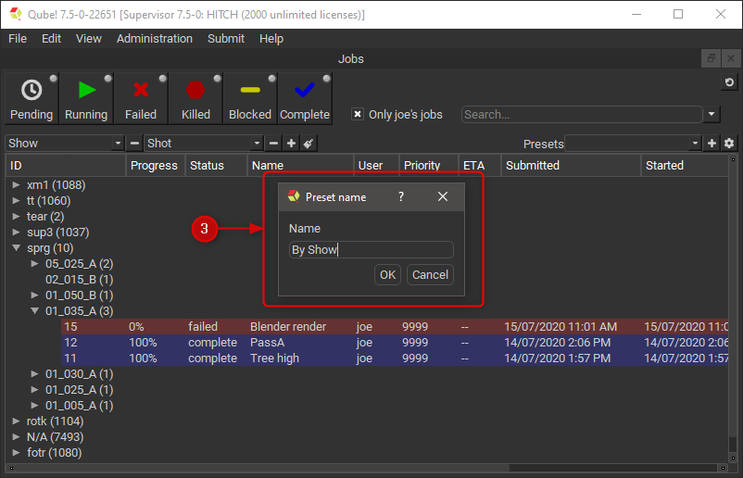This screenshot has width=743, height=478.
Task: Click the refresh icon in Jobs panel
Action: point(729,83)
